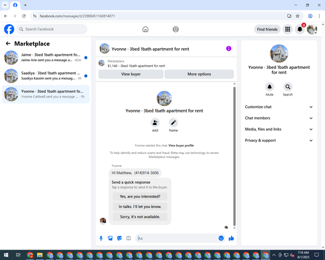Open Jaime's apartment conversation
The width and height of the screenshot is (325, 260).
click(45, 57)
